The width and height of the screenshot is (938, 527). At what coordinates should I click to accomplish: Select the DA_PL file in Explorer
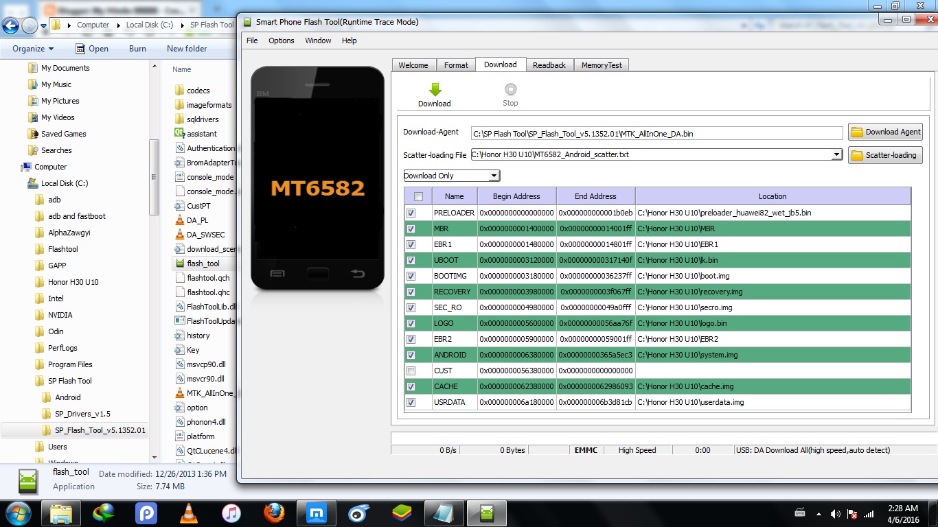(192, 220)
